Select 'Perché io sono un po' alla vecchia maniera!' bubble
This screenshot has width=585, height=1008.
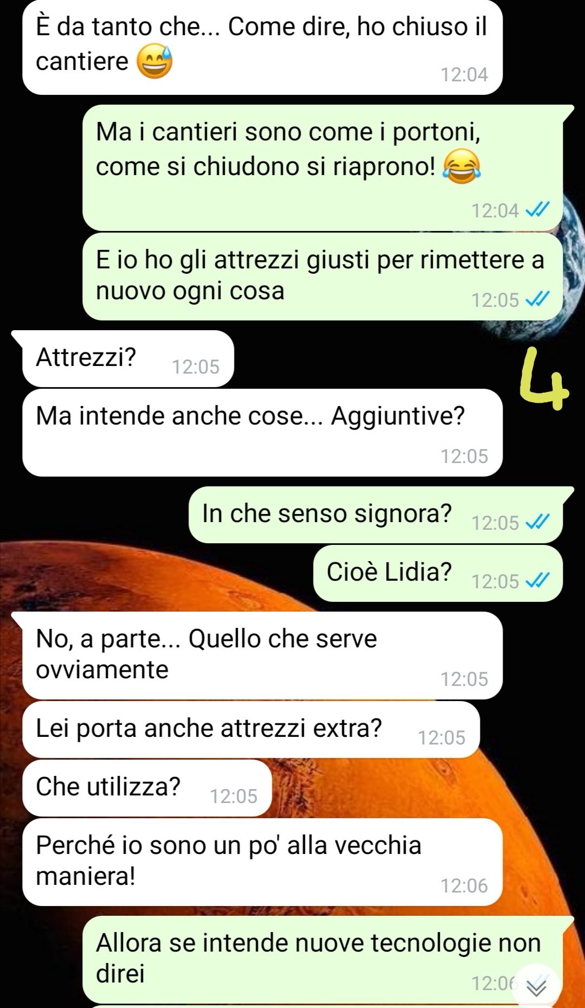coord(262,862)
